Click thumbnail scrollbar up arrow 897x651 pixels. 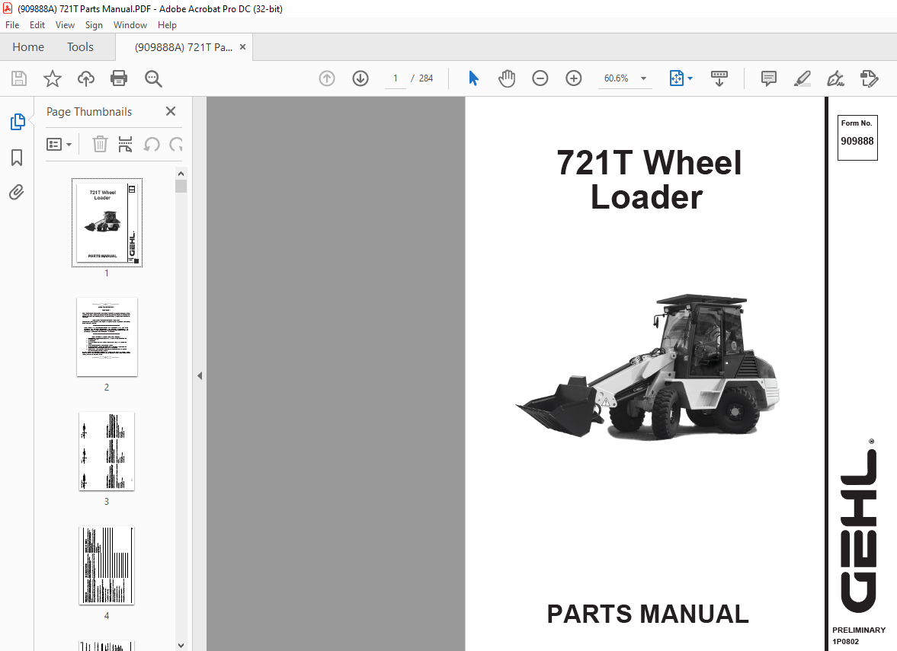[x=181, y=174]
